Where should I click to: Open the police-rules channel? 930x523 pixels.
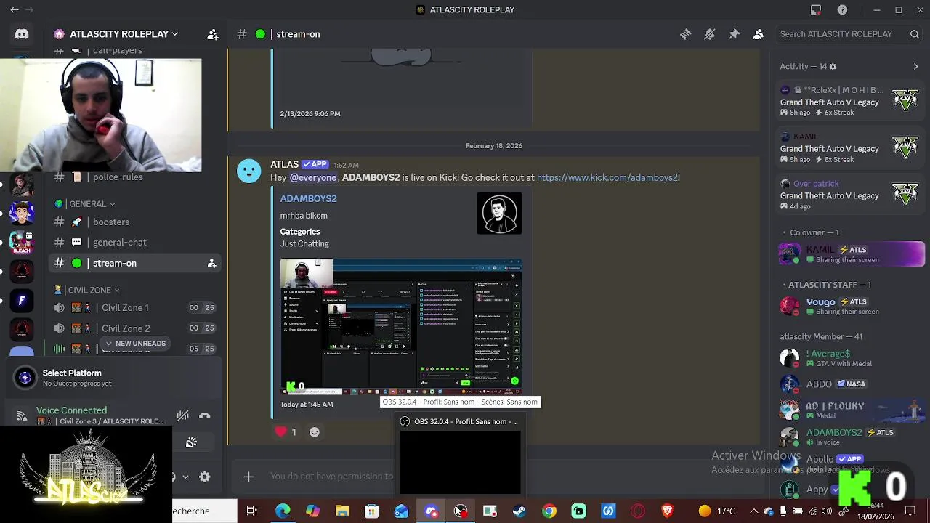coord(135,177)
